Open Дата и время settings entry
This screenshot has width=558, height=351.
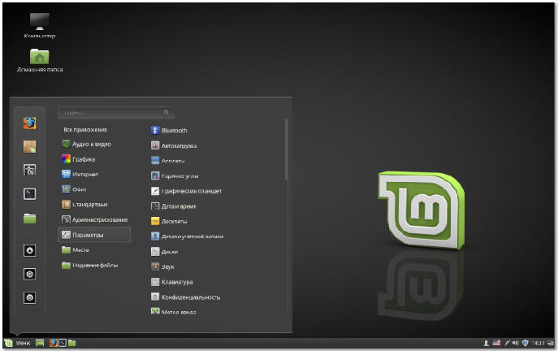pyautogui.click(x=179, y=206)
